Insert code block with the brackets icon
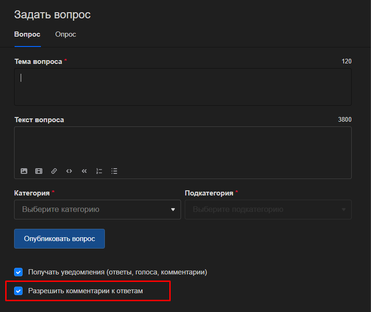Viewport: 371px width, 312px height. 69,171
